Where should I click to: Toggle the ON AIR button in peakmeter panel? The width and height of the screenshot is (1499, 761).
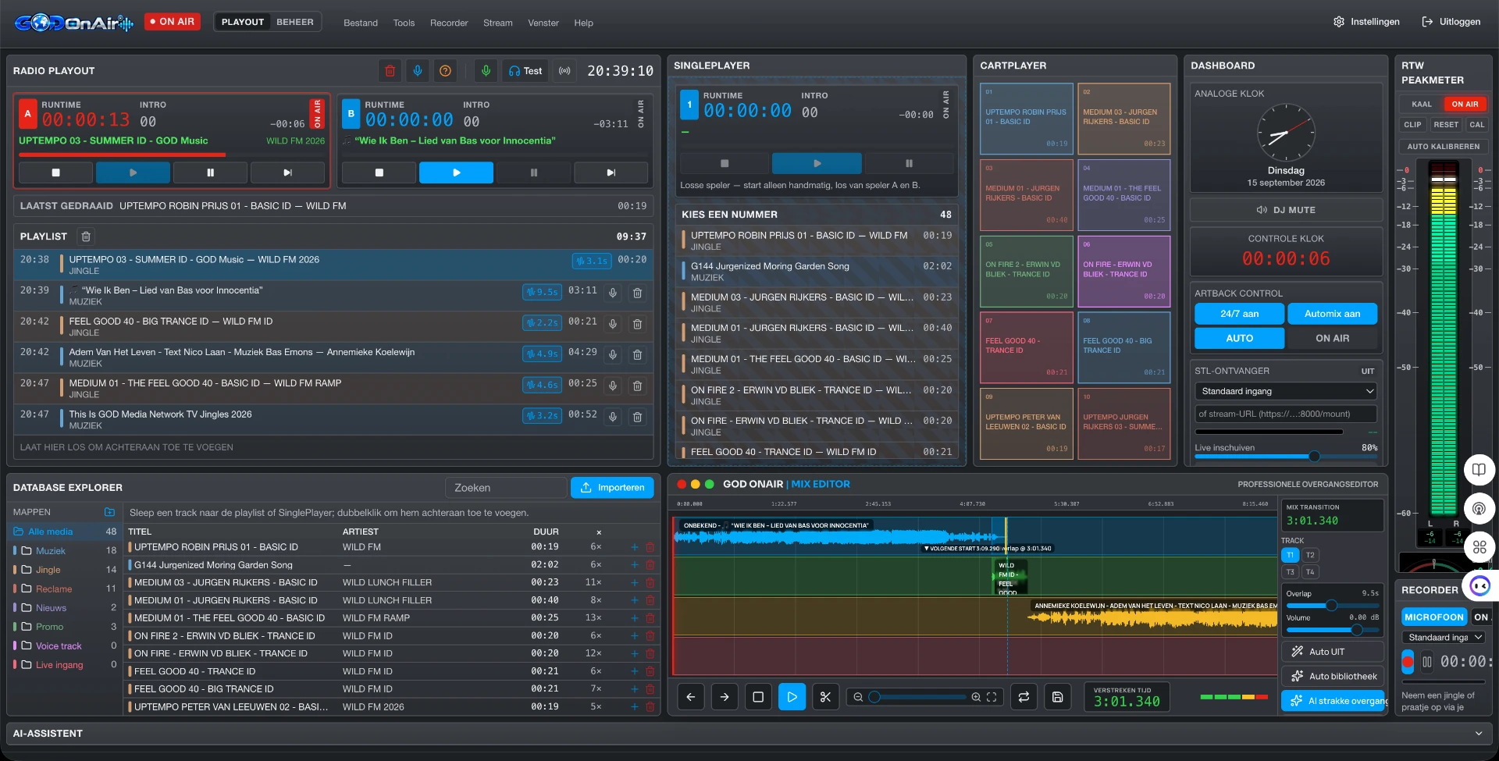point(1465,104)
